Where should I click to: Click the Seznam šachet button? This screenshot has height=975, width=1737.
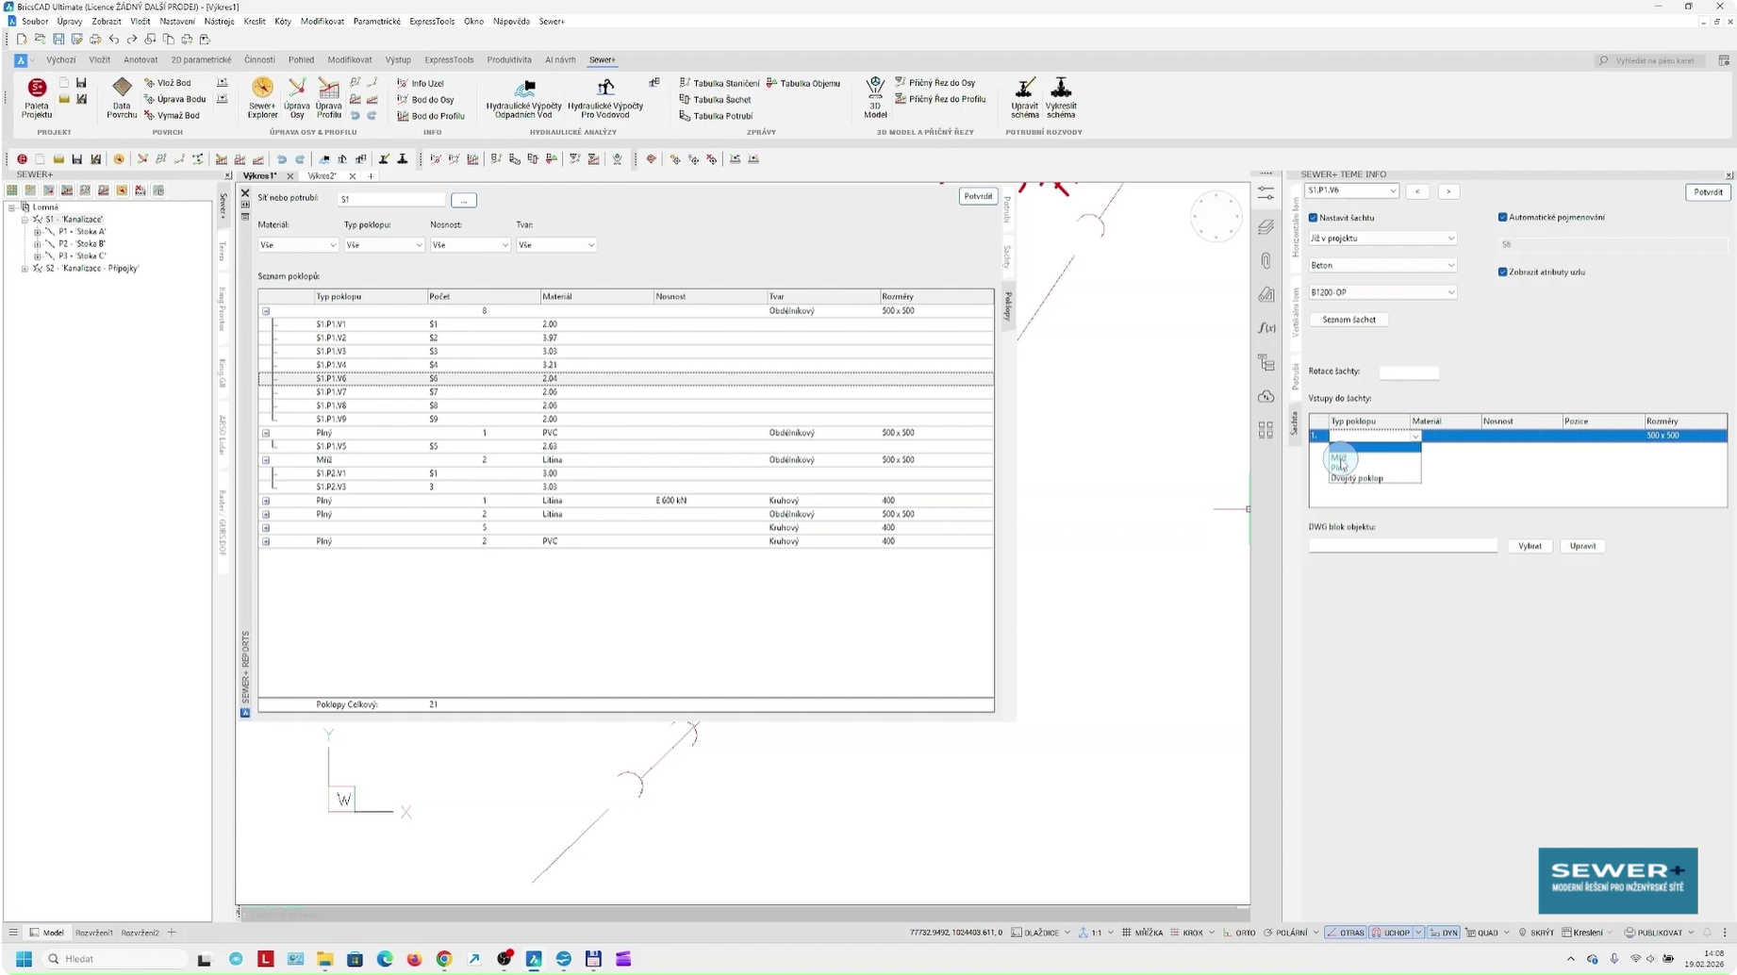point(1348,320)
